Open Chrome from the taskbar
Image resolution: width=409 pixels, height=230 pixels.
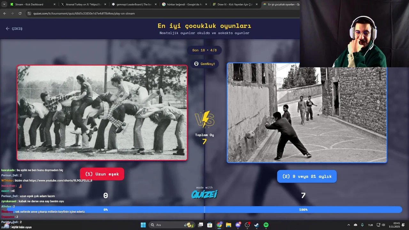(x=219, y=225)
